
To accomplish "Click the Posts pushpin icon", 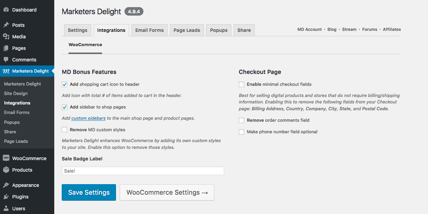I will tap(6, 25).
